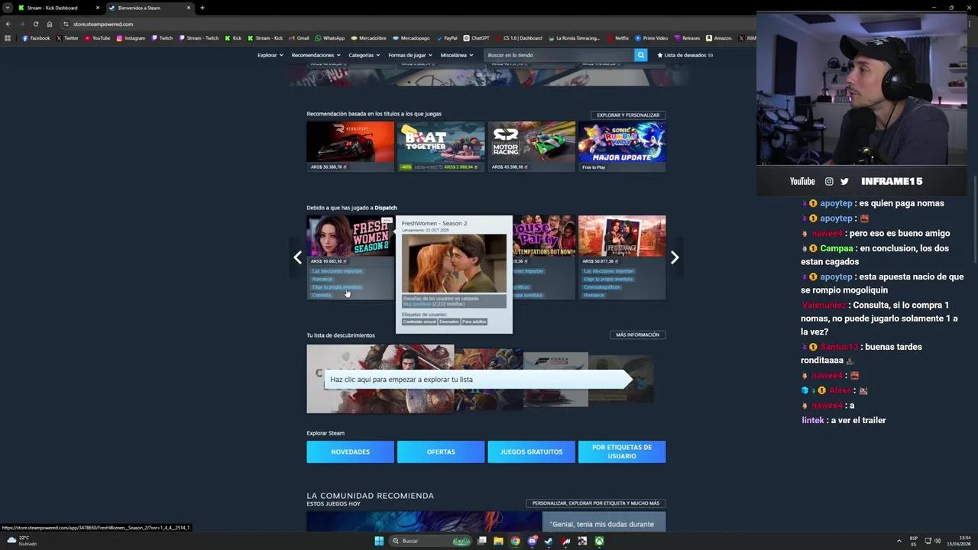Open File Explorer from the taskbar
Viewport: 978px width, 550px height.
coord(498,541)
